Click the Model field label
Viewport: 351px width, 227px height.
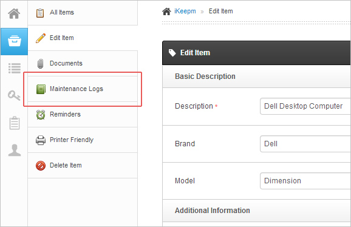tap(185, 181)
